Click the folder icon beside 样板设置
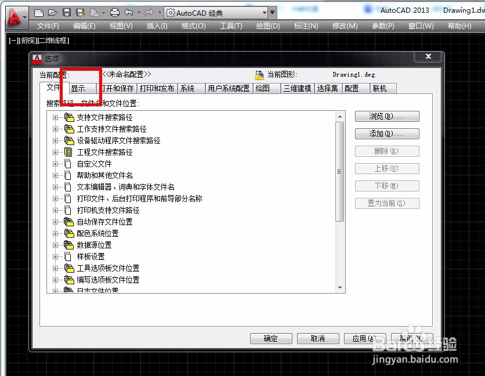 pos(68,256)
